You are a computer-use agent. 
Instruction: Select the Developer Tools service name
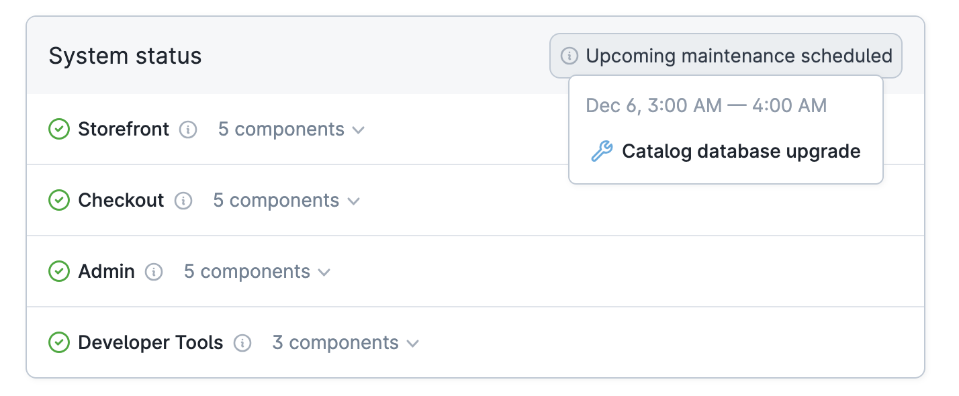click(x=150, y=342)
